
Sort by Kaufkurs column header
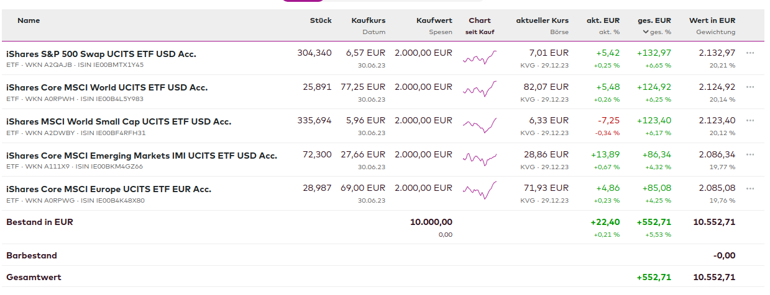(368, 20)
